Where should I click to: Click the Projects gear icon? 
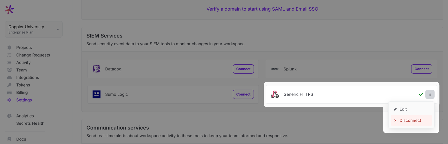tap(9, 48)
